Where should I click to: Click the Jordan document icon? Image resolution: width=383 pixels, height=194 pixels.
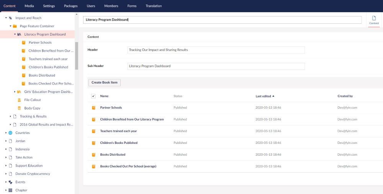click(x=10, y=141)
